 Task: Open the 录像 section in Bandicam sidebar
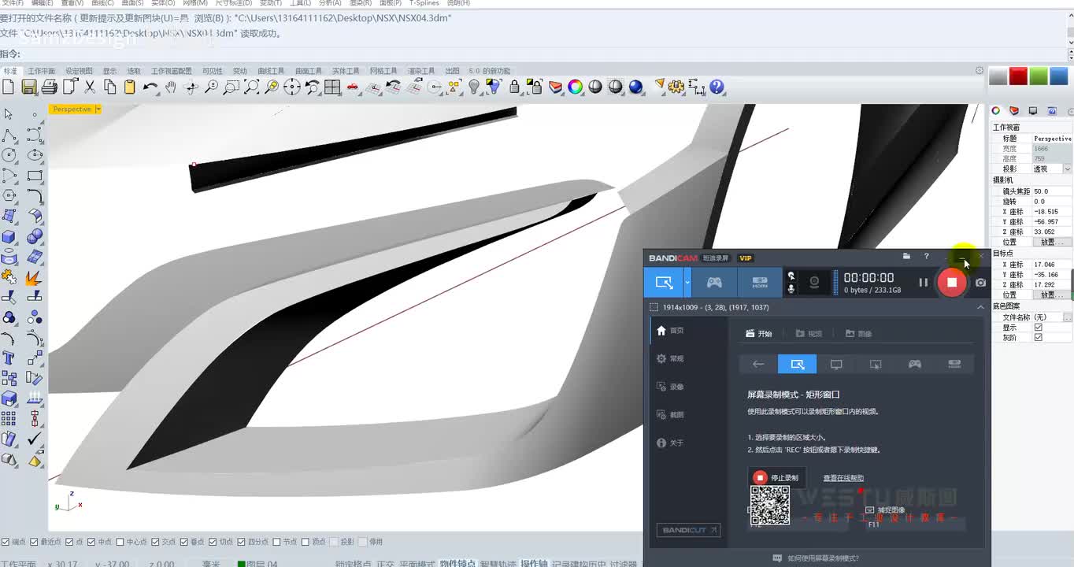coord(676,387)
